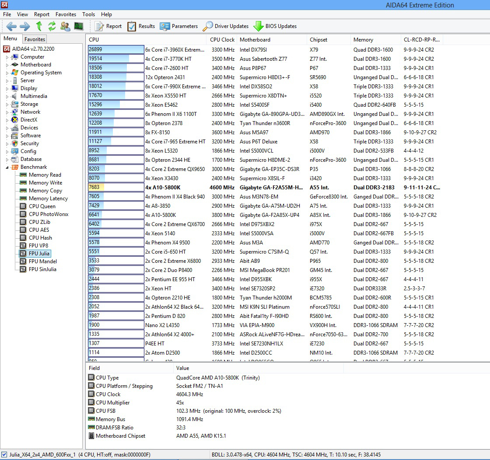This screenshot has width=490, height=460.
Task: Expand the Computer tree node
Action: point(7,57)
